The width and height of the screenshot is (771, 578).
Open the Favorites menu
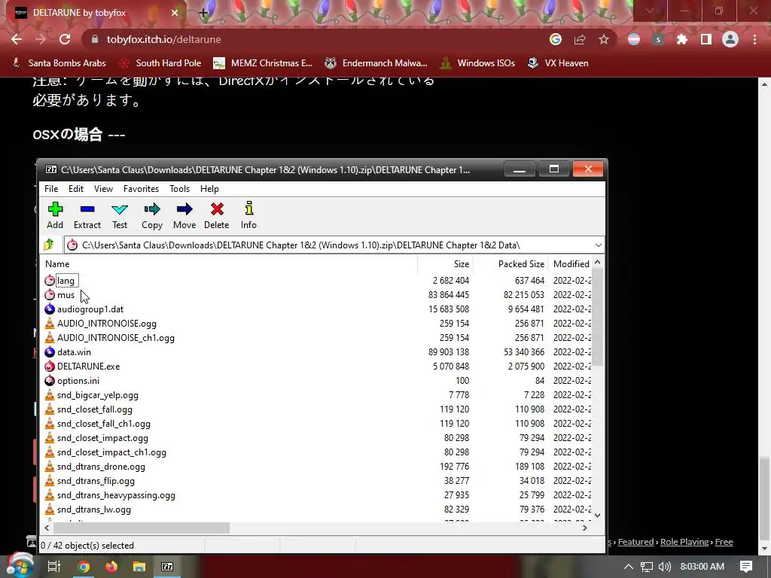click(x=141, y=189)
